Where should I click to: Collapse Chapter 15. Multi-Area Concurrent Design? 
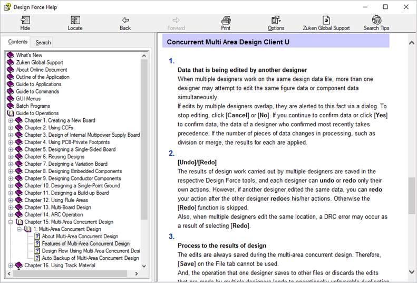pyautogui.click(x=11, y=222)
